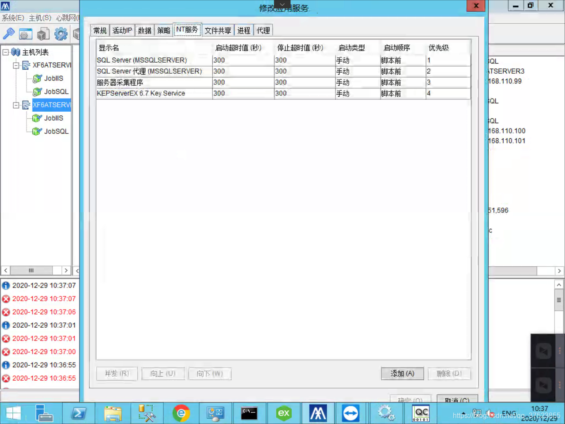Select the SQL Server 代理 (MSSQLSERVER) row
Image resolution: width=565 pixels, height=424 pixels.
[x=283, y=71]
